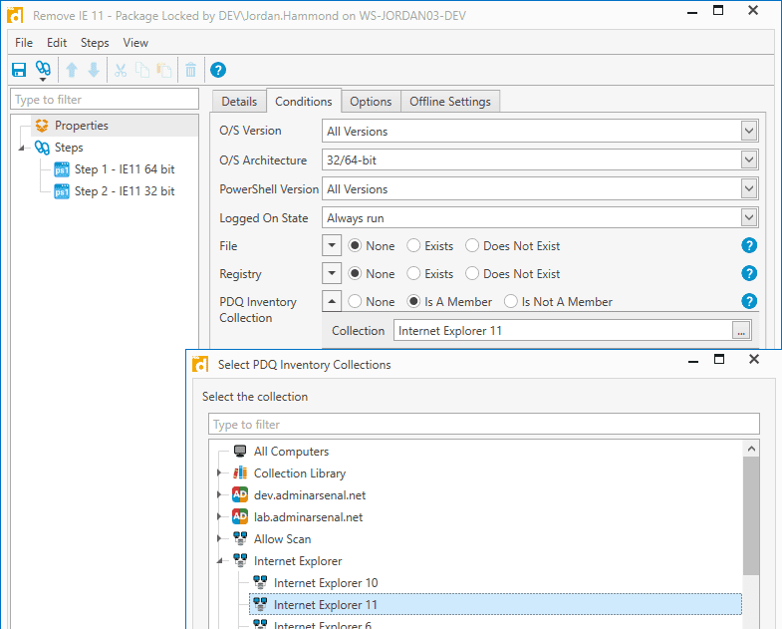Viewport: 782px width, 629px height.
Task: Click the steps tree Type to filter field
Action: 105,100
